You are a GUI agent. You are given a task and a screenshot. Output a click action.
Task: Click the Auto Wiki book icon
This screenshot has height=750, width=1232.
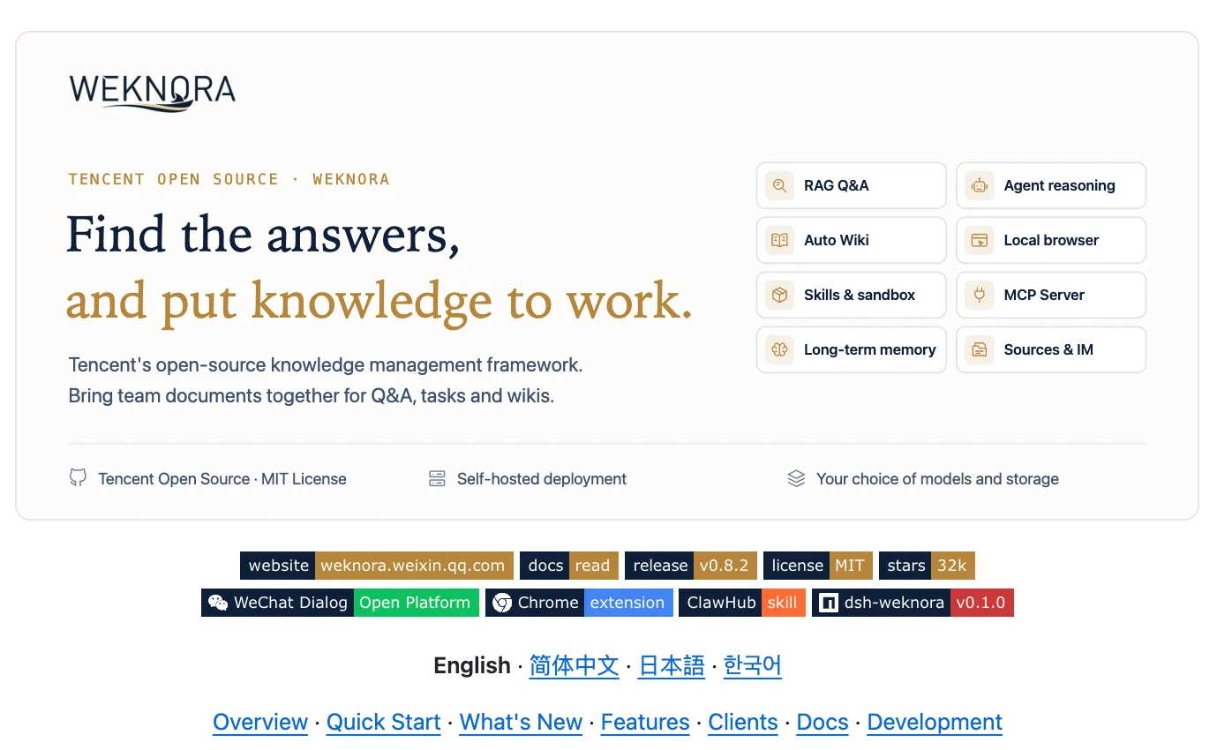click(x=779, y=240)
